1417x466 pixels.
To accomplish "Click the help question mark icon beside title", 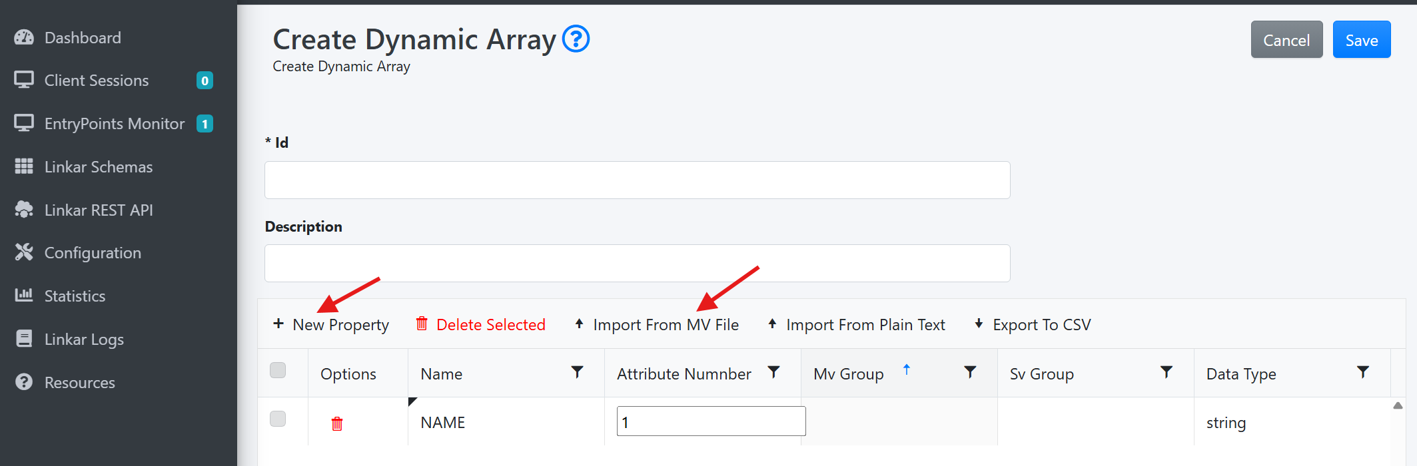I will tap(576, 39).
